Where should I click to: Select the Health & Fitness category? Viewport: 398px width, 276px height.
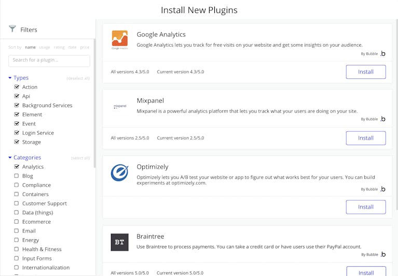(x=17, y=249)
